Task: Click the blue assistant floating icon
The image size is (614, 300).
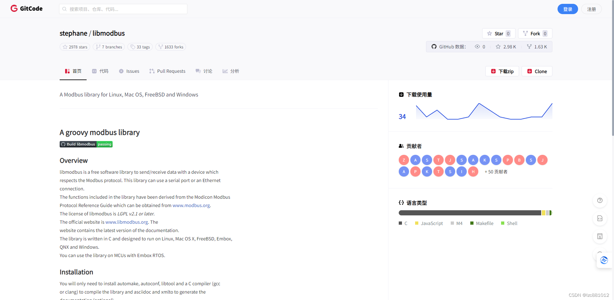Action: (x=604, y=260)
